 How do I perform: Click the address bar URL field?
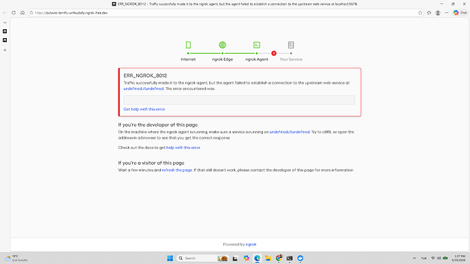[x=225, y=13]
